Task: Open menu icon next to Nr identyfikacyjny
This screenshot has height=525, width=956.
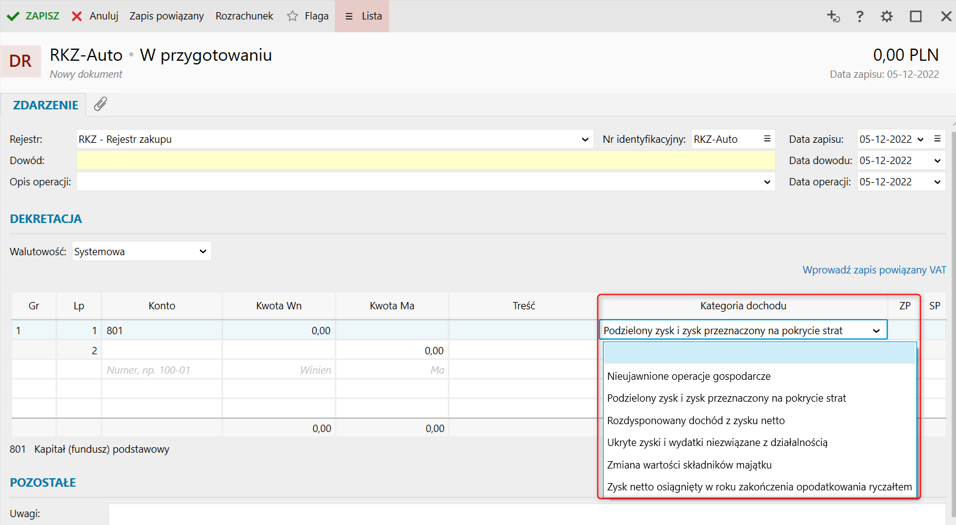Action: click(x=767, y=139)
